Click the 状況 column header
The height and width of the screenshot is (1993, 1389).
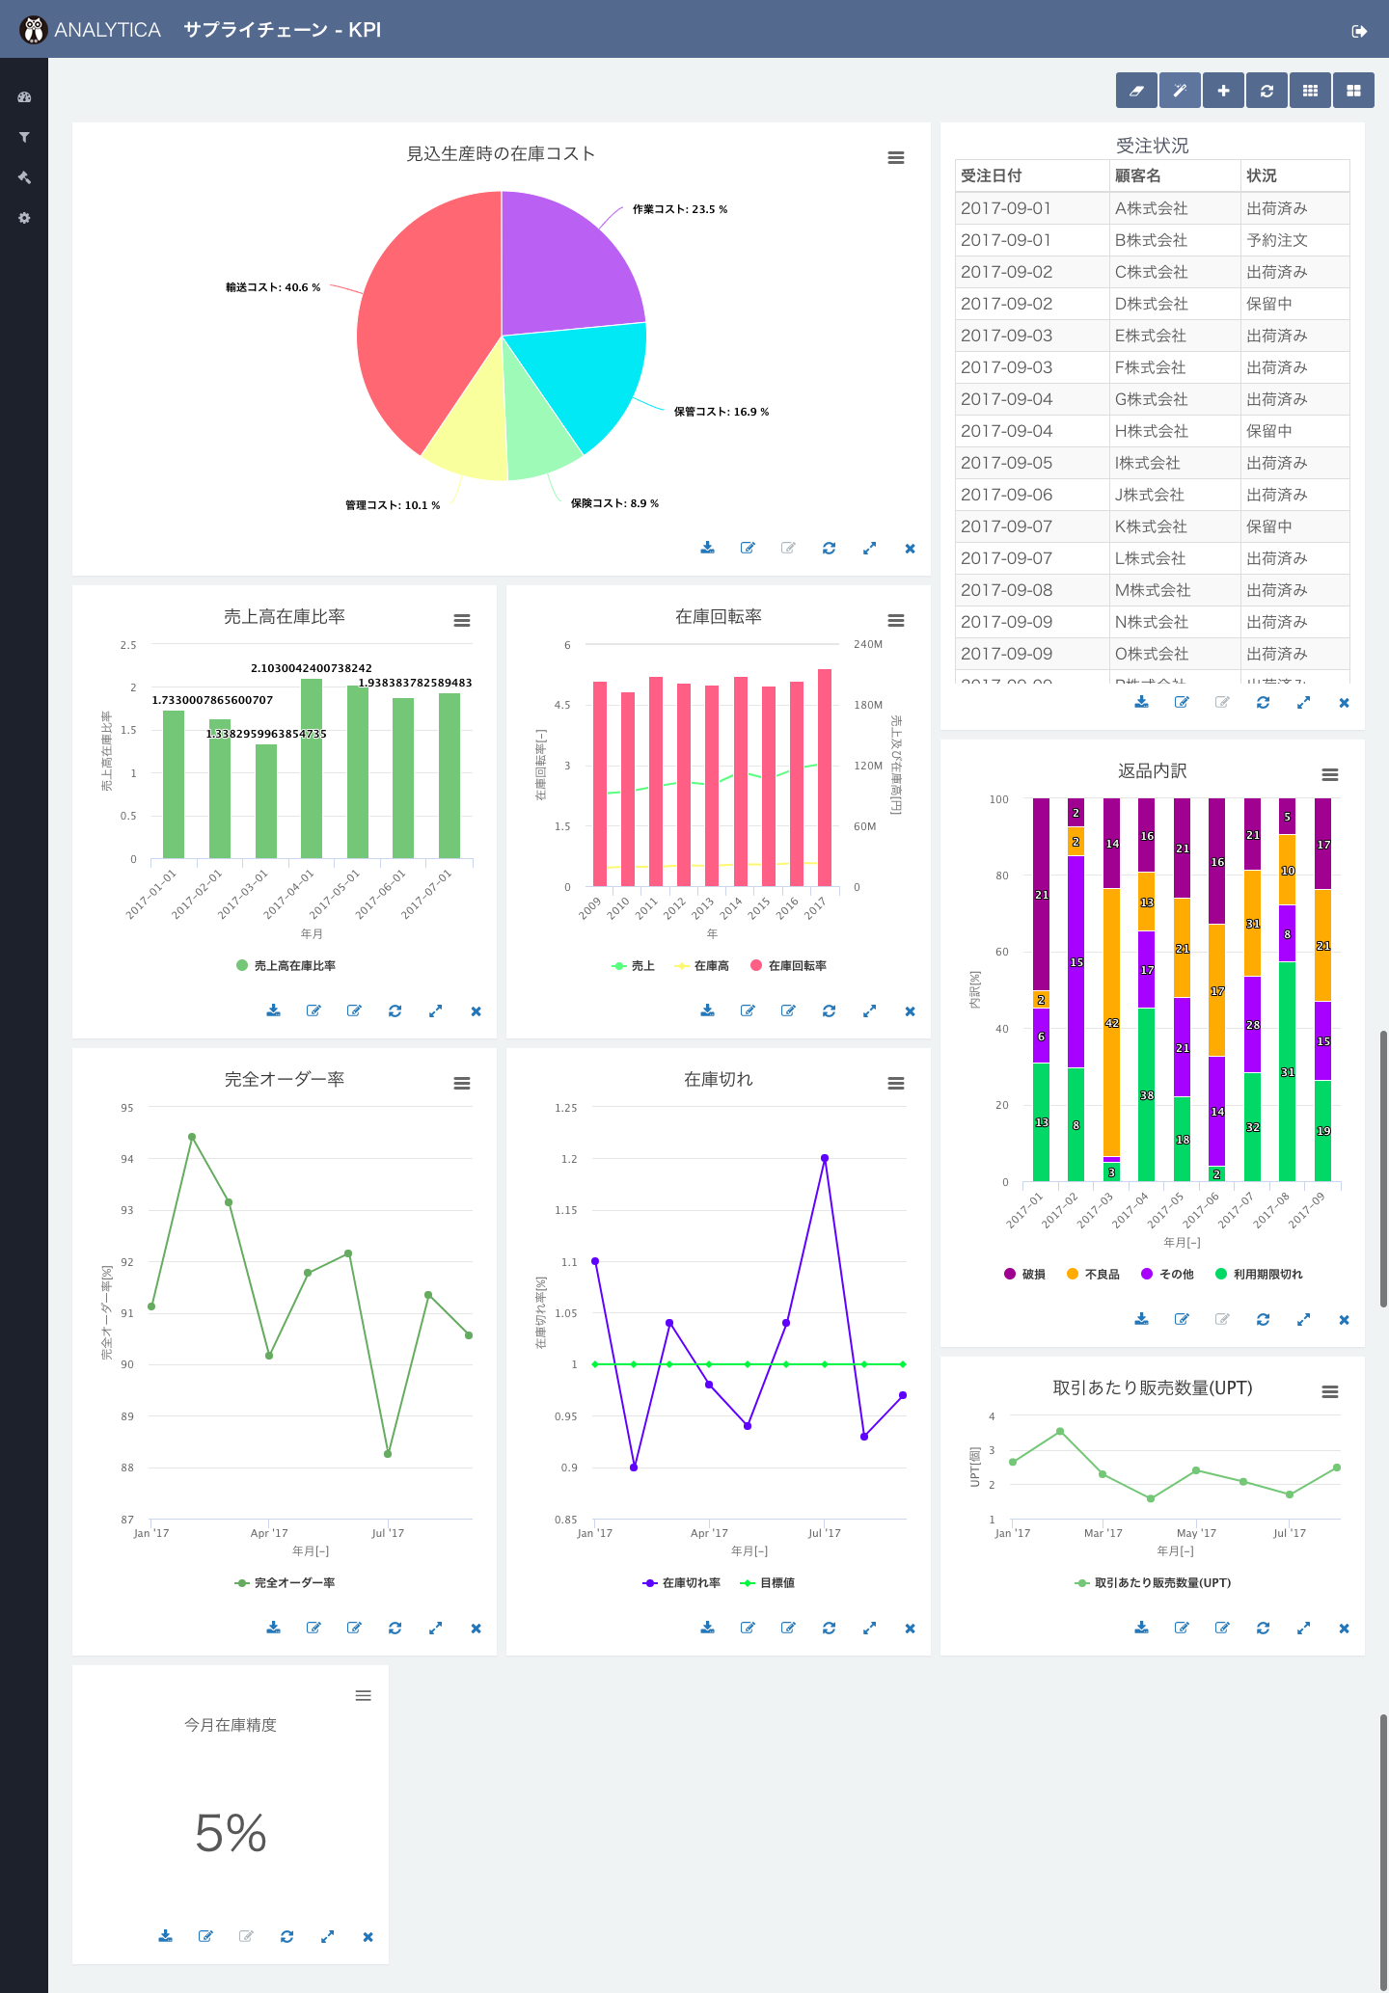(1261, 175)
